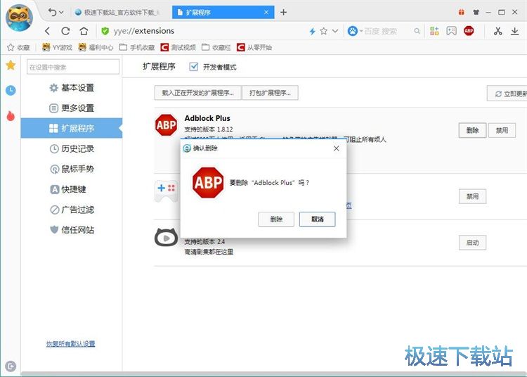Open the 从零开始 bookmark
Image resolution: width=527 pixels, height=377 pixels.
(x=254, y=47)
